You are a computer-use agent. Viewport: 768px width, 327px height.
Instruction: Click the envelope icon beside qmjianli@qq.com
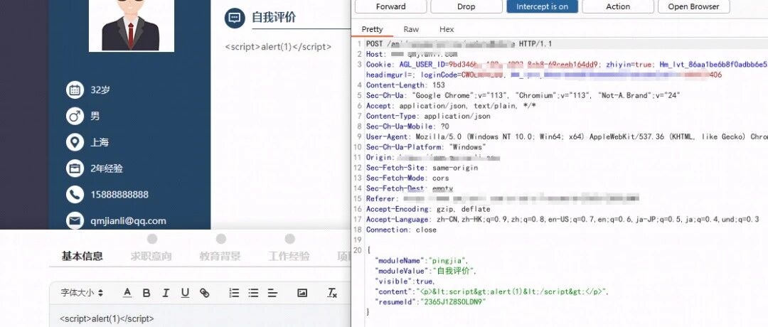coord(75,221)
